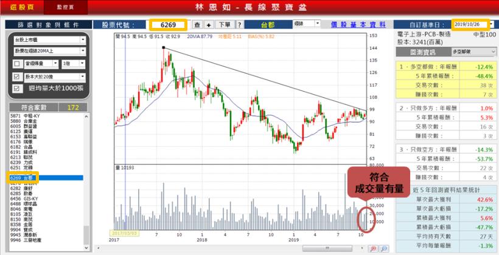Click the stock list vertical scrollbar thumb
This screenshot has height=255, width=499.
[x=86, y=235]
